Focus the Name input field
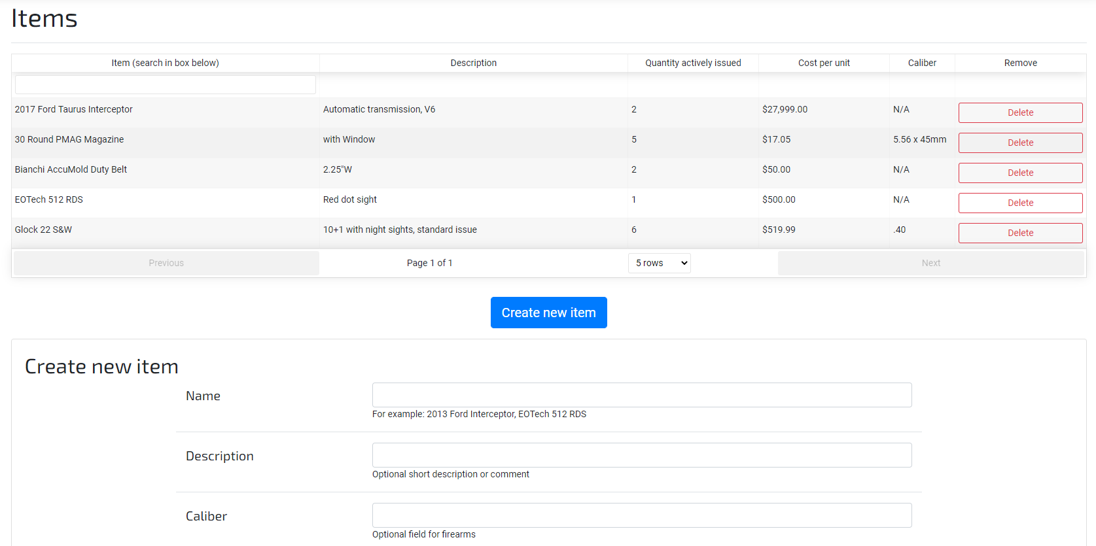The image size is (1096, 546). pos(641,395)
